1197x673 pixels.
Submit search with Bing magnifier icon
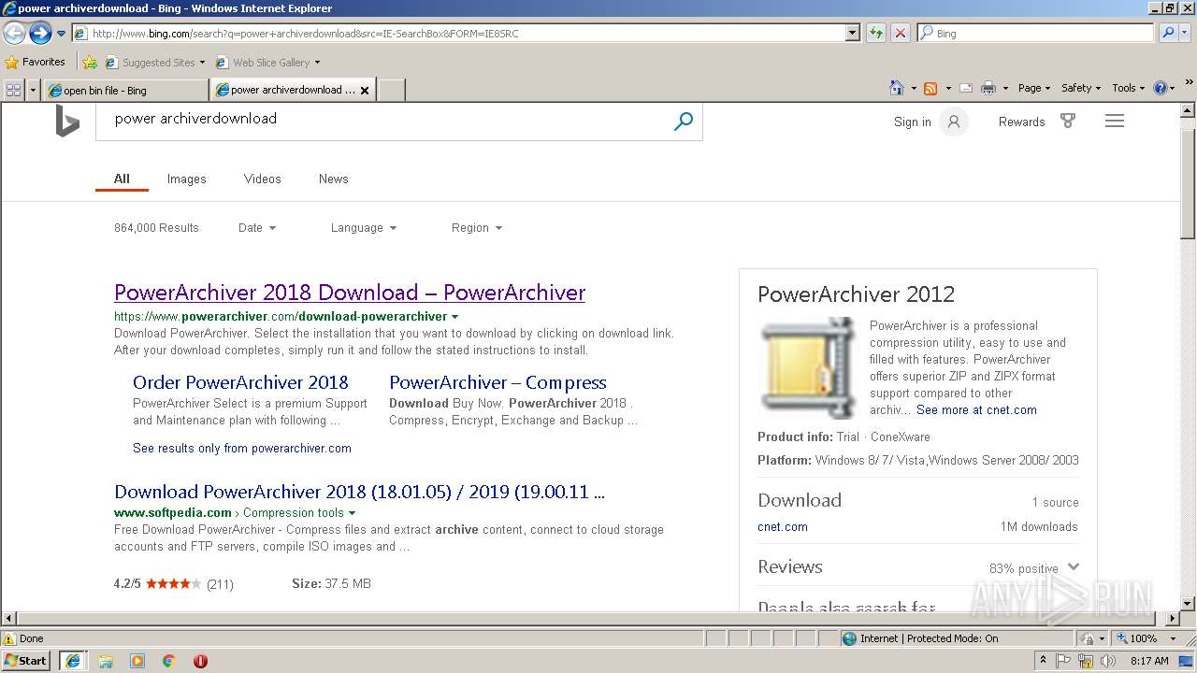(x=684, y=121)
